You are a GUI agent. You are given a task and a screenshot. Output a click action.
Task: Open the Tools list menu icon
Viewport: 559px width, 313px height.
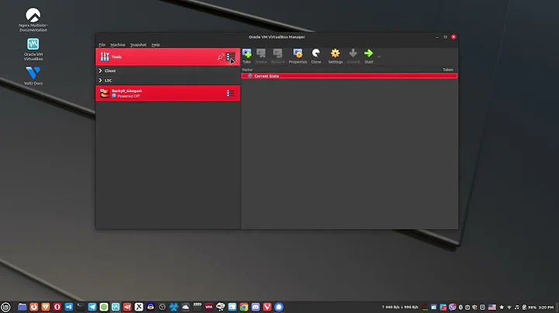point(231,57)
